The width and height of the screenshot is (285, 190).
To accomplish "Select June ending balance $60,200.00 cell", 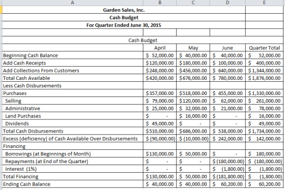I will pos(227,184).
